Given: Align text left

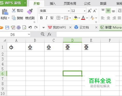Looking at the screenshot, I should pyautogui.click(x=103, y=18).
